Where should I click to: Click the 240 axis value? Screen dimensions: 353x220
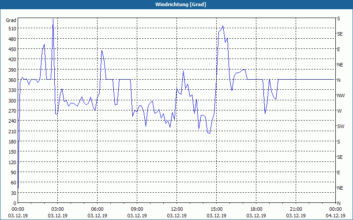coord(12,121)
